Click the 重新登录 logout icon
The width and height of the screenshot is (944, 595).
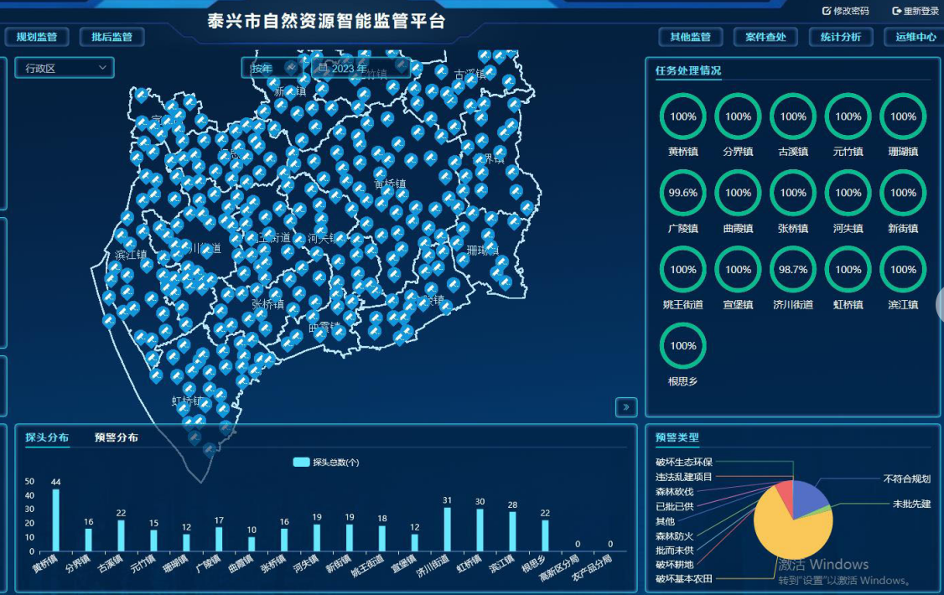click(x=896, y=11)
